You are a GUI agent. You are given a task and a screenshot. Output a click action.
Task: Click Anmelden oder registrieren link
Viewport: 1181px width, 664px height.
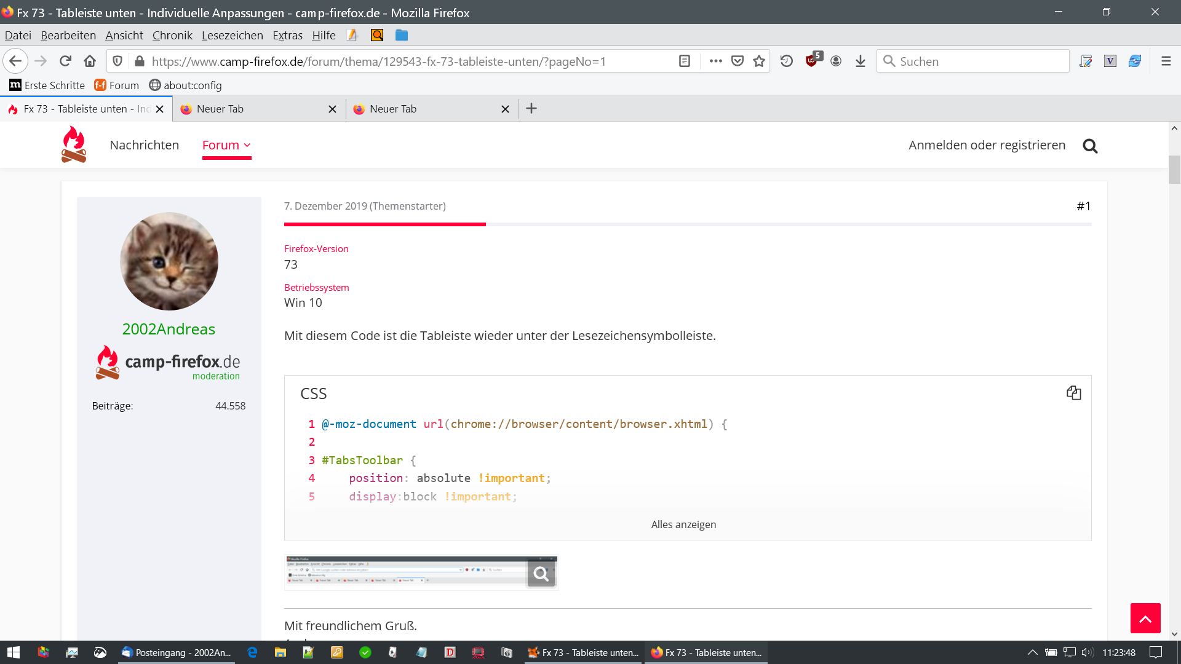click(987, 145)
